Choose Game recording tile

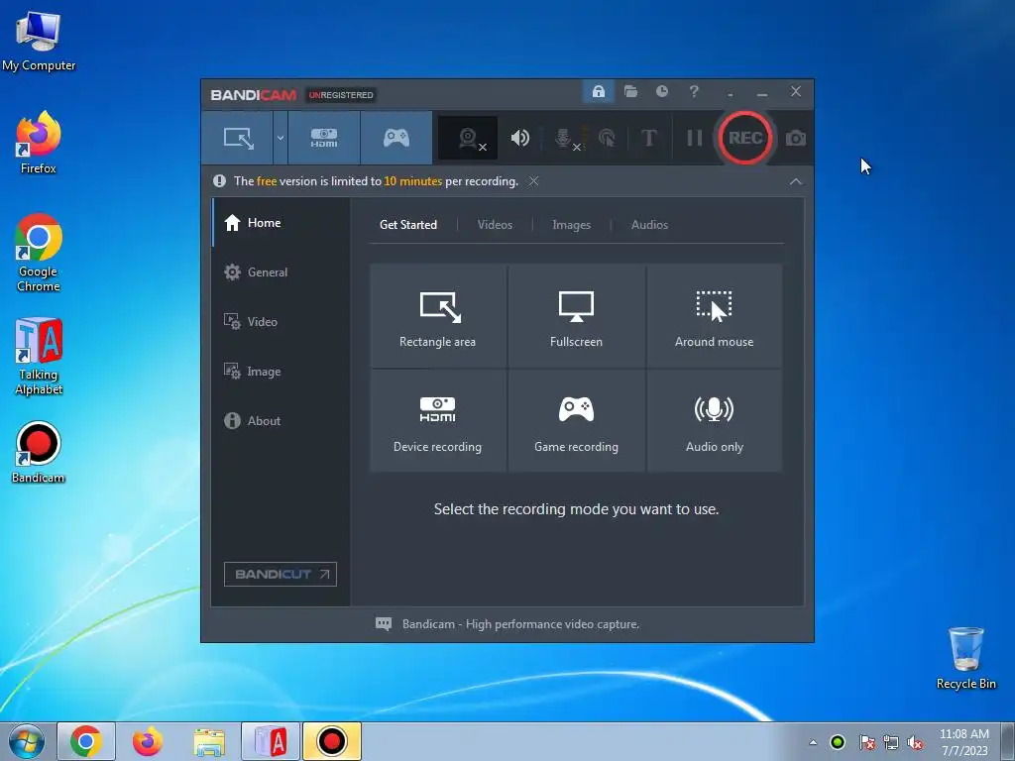[x=576, y=420]
